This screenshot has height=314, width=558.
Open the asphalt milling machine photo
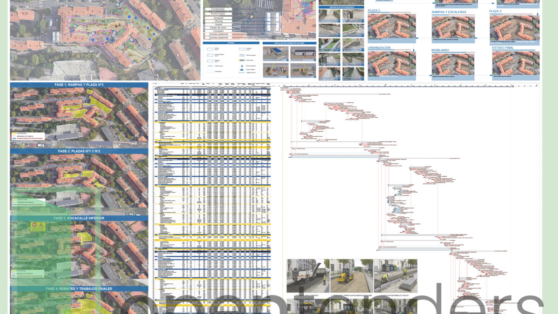tap(308, 276)
